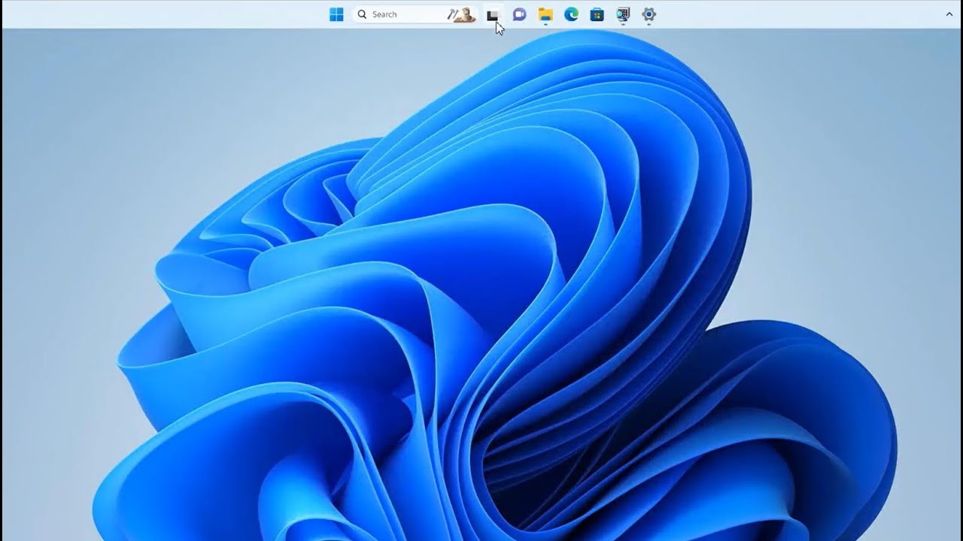This screenshot has width=963, height=541.
Task: Show the overflow tray via the up arrow
Action: pyautogui.click(x=949, y=14)
